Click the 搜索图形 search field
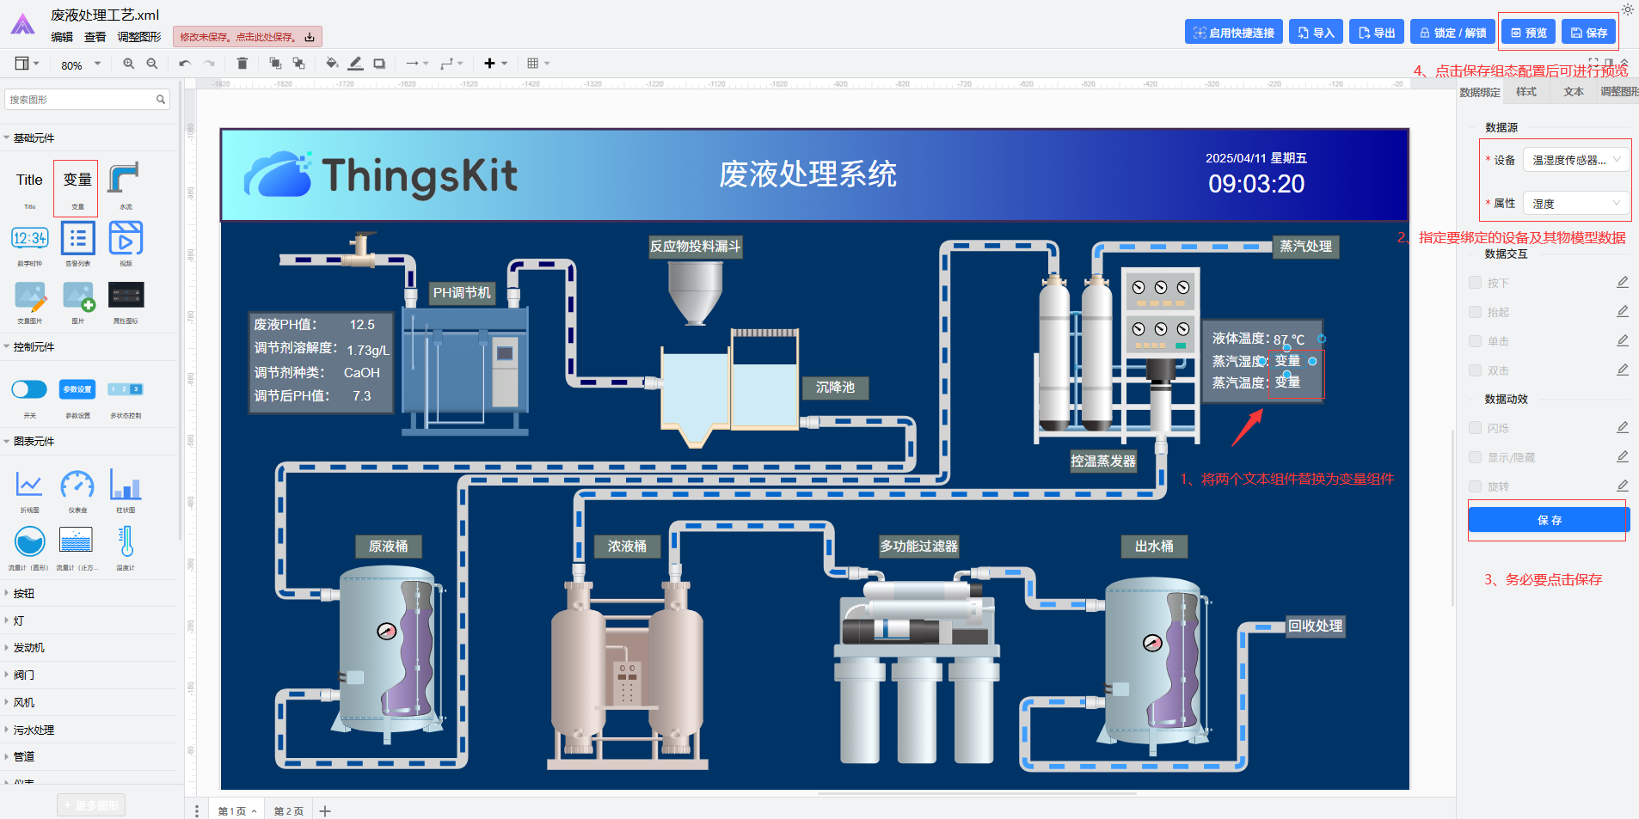This screenshot has height=819, width=1639. pos(87,100)
